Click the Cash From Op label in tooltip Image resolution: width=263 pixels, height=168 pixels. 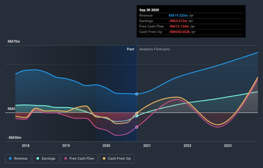[x=151, y=32]
